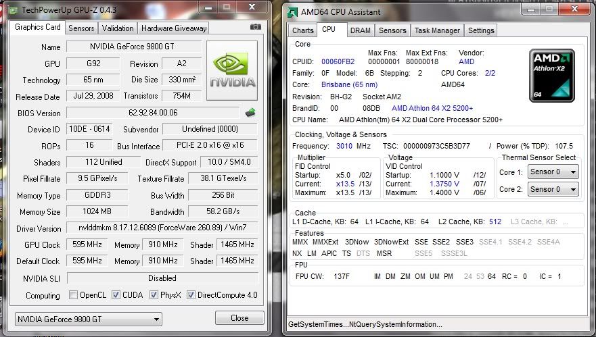Click the Close button in GPU-Z

pyautogui.click(x=239, y=318)
